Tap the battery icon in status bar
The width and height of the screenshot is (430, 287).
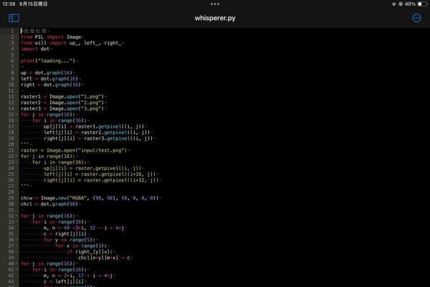coord(423,4)
